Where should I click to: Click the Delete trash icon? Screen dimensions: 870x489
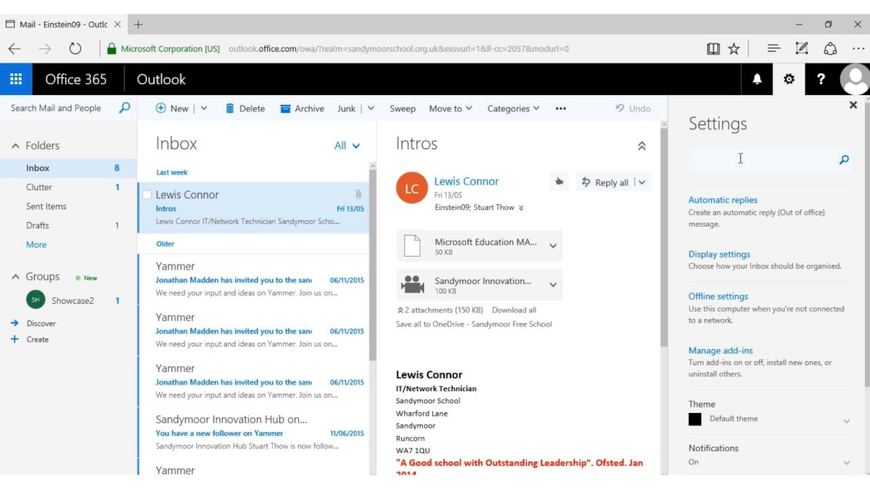tap(230, 108)
